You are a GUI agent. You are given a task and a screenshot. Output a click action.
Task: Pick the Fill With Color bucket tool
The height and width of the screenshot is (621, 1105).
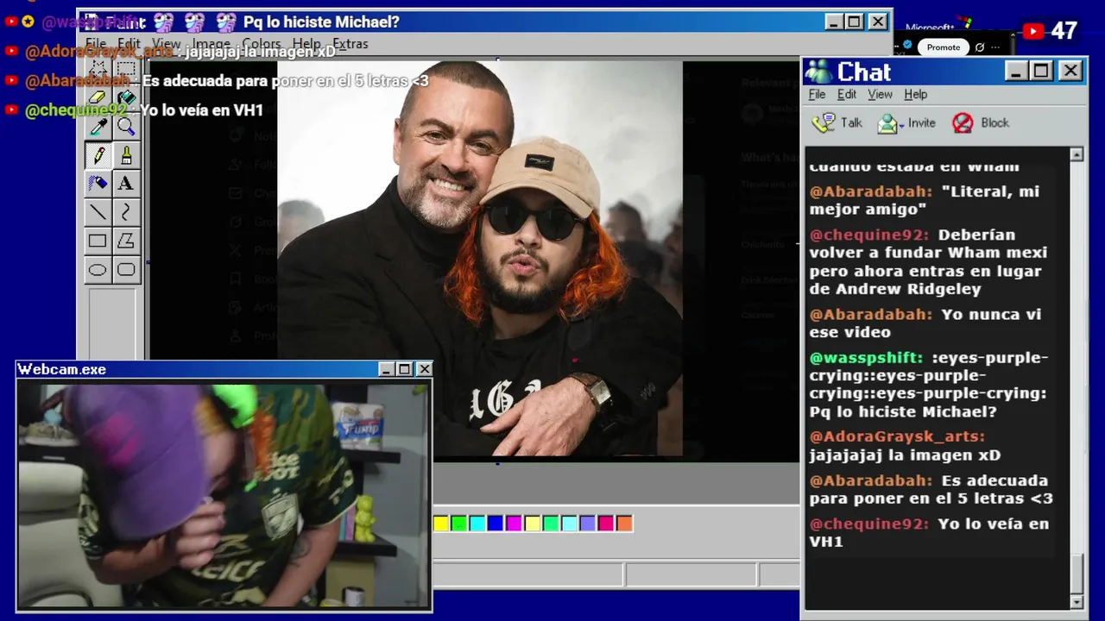pos(126,97)
